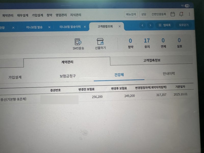Click the 상담 button
204x153 pixels.
click(x=144, y=14)
